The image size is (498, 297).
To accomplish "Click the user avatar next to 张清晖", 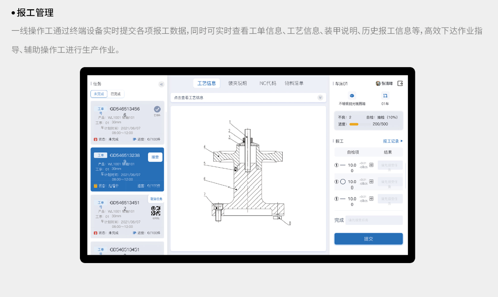I will point(378,84).
